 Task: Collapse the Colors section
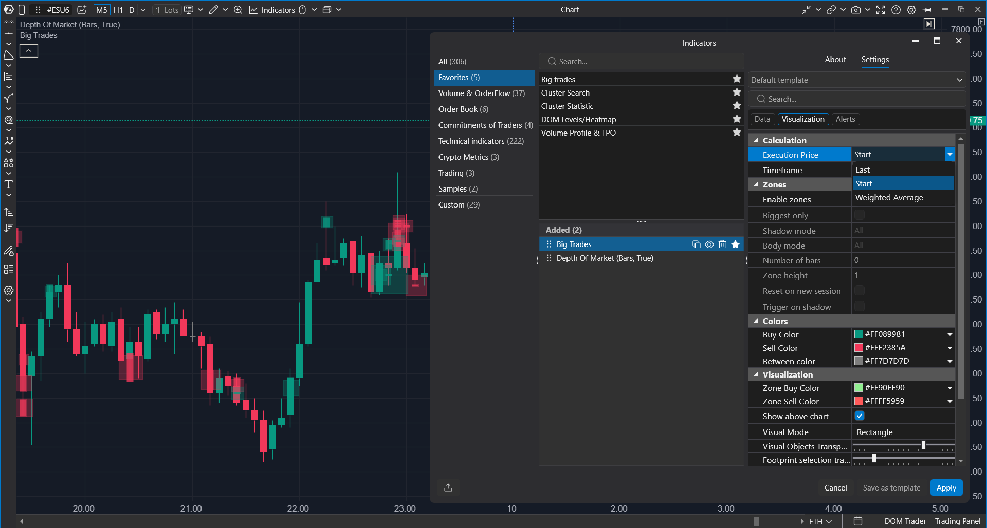(x=756, y=321)
